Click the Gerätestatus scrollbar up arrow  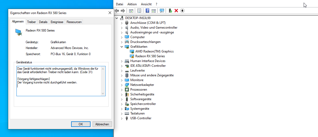(103, 69)
